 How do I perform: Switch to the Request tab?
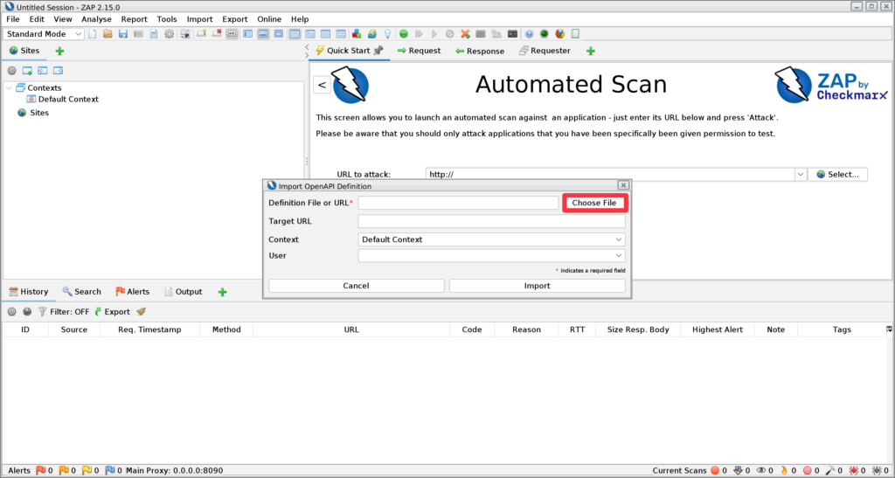[x=419, y=51]
